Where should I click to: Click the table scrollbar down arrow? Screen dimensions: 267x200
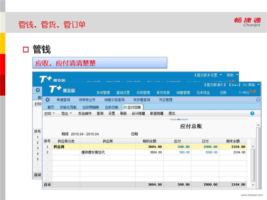point(253,185)
